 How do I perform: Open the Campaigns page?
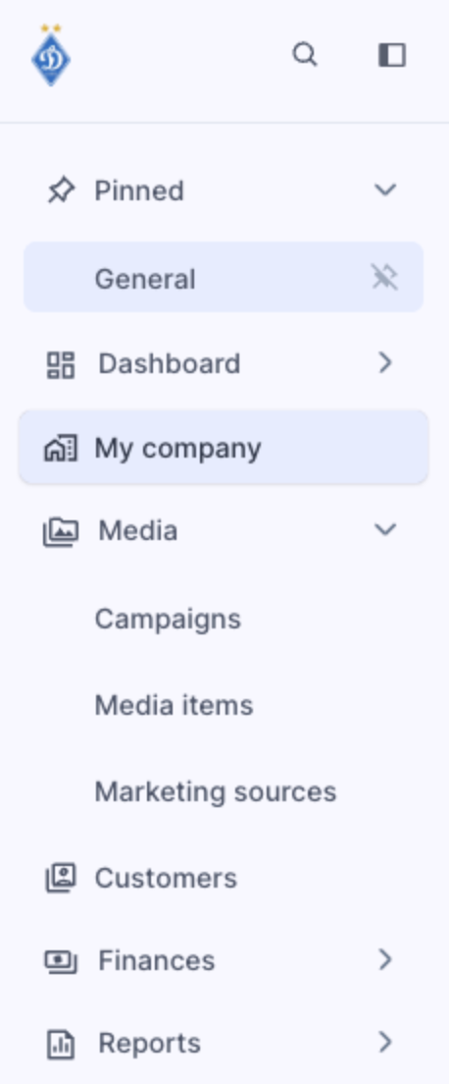click(x=168, y=619)
